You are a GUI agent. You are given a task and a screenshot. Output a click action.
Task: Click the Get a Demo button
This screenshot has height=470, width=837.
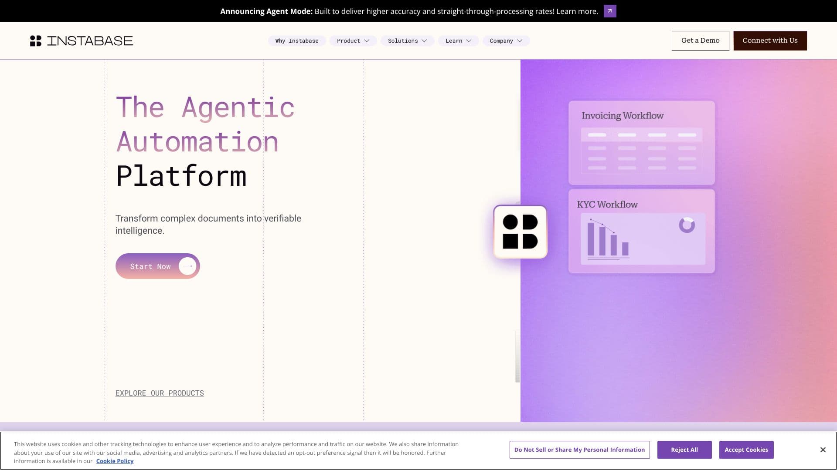click(700, 41)
